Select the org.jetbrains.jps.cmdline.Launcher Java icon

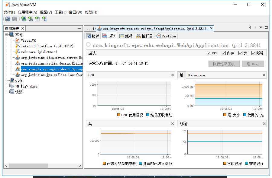tap(17, 75)
